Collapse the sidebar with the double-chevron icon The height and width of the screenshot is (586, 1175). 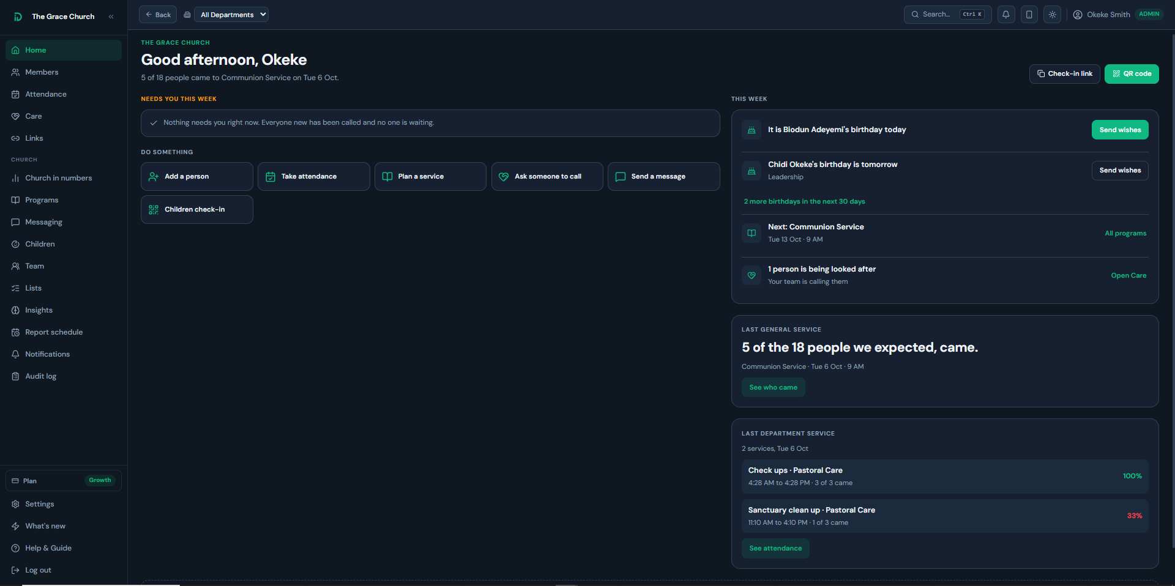pos(111,17)
